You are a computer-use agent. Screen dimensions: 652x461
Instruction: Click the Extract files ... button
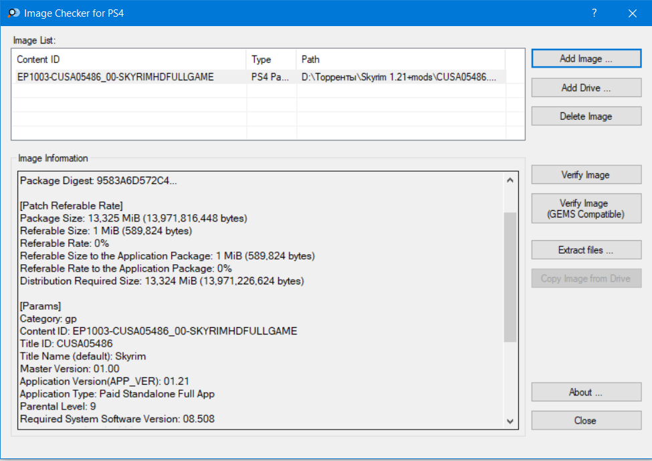coord(586,250)
